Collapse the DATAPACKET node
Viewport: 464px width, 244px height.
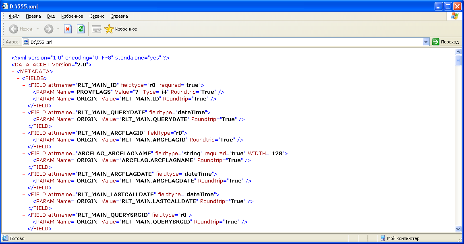(x=8, y=65)
